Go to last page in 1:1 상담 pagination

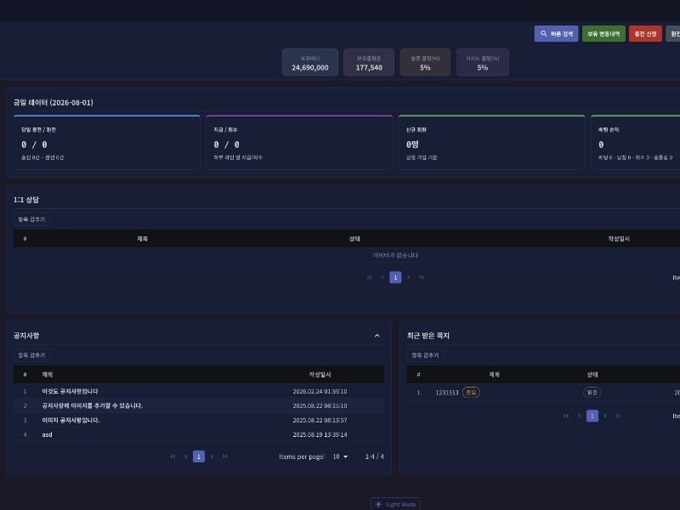(421, 278)
